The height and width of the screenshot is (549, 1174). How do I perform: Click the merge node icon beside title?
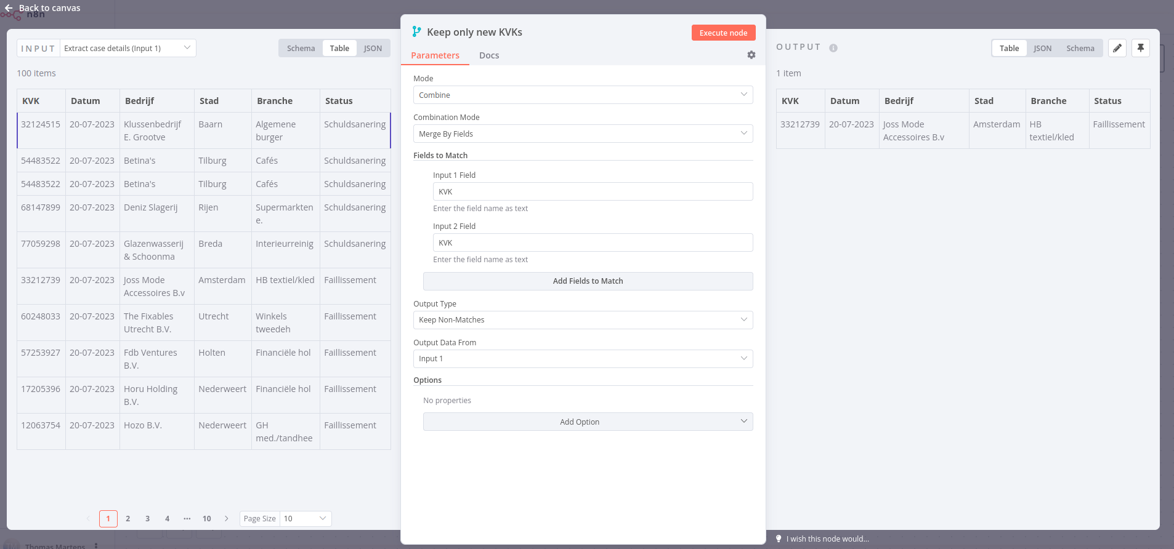[x=417, y=32]
